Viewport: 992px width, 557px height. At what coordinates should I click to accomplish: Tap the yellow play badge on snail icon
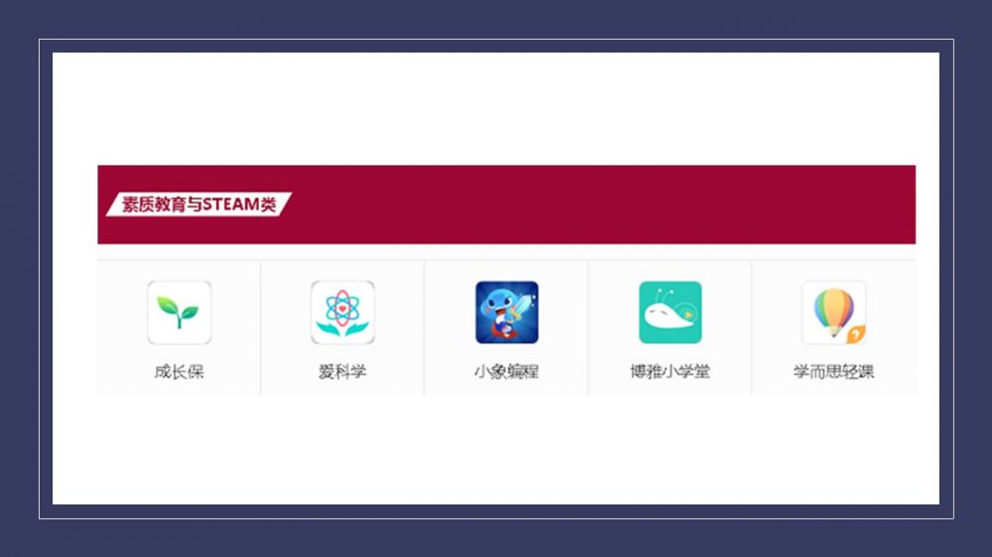687,314
